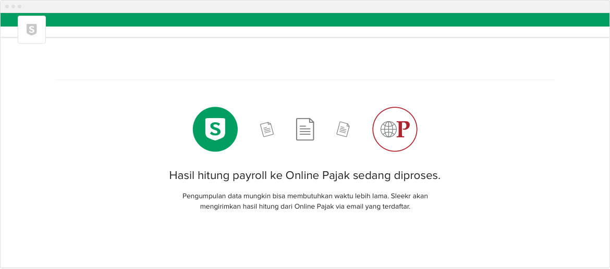Screen dimensions: 610x269
Task: Click the first gray window control dot
Action: click(7, 7)
